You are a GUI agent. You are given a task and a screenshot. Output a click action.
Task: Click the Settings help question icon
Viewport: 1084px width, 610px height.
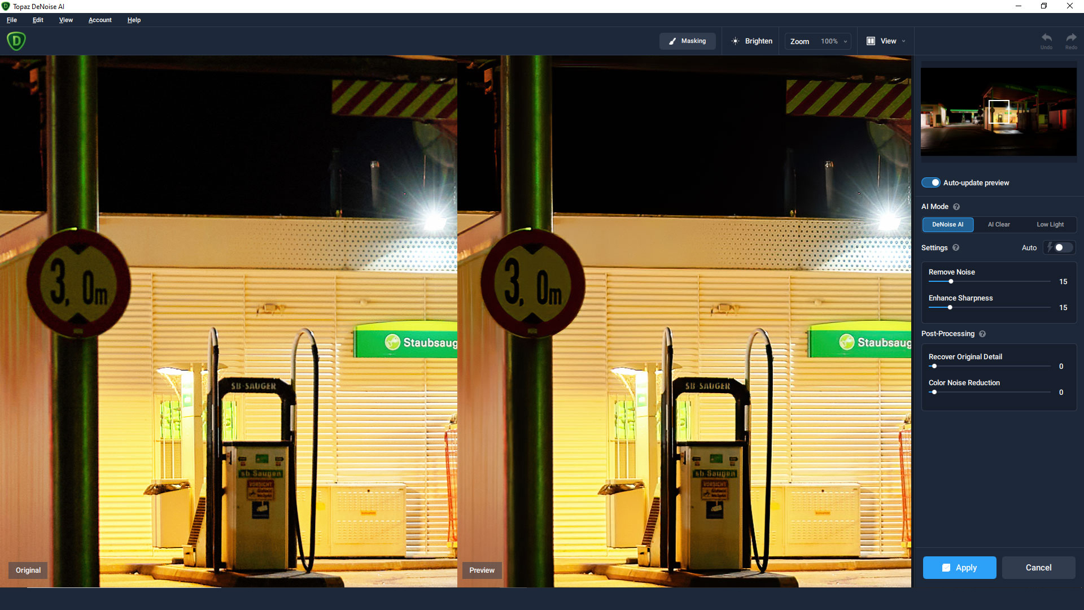click(x=956, y=248)
